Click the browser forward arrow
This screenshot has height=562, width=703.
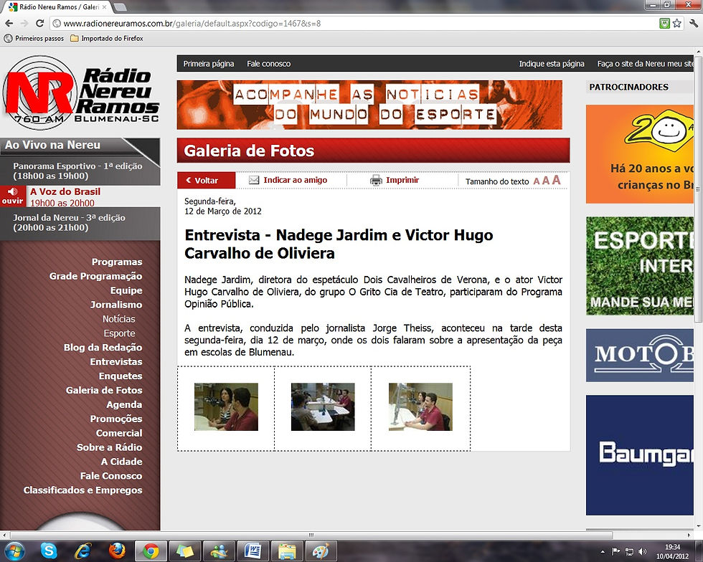click(x=24, y=24)
